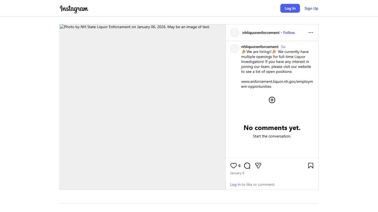The image size is (378, 212).
Task: Follow the nhliquorenforcement account
Action: pyautogui.click(x=289, y=33)
